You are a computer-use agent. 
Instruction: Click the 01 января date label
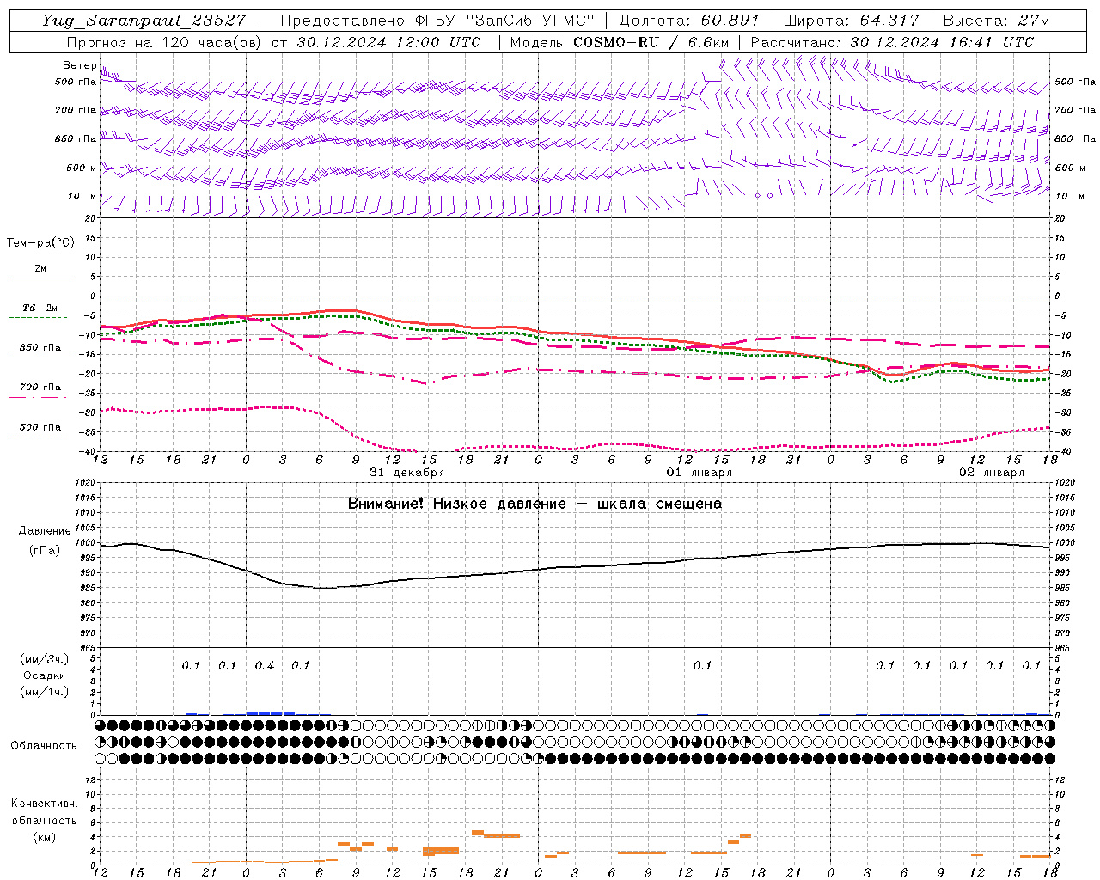tap(700, 473)
